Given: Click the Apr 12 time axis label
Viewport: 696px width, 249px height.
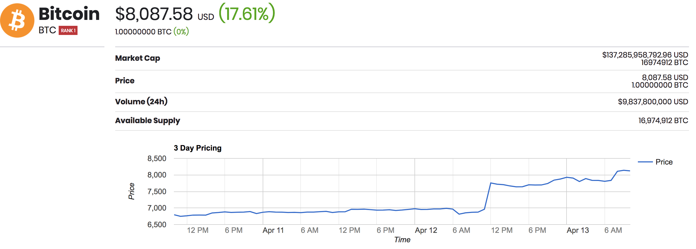Looking at the screenshot, I should (x=426, y=230).
